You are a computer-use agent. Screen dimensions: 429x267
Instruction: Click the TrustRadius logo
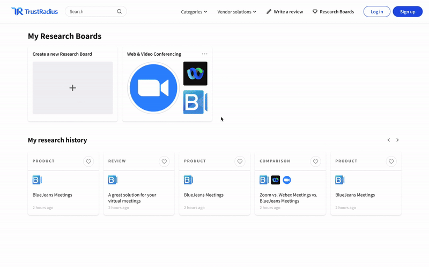[34, 11]
